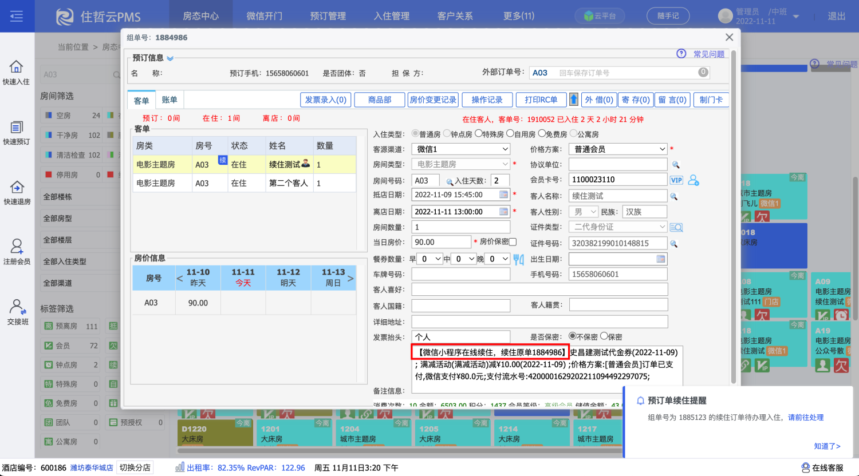Viewport: 859px width, 476px height.
Task: Open the 更多(11) top menu
Action: (519, 16)
